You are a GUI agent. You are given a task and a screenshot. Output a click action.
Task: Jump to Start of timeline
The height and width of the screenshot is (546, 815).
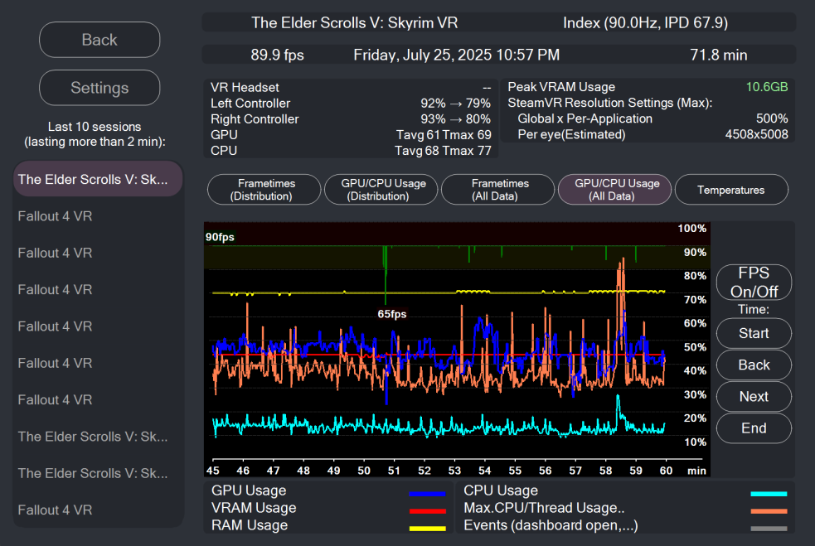(x=754, y=333)
